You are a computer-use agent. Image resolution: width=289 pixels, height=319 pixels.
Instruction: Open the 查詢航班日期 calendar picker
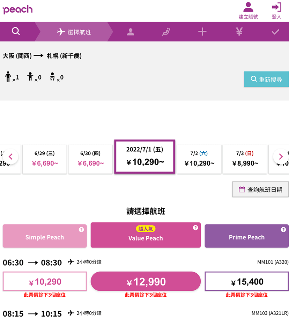click(260, 189)
